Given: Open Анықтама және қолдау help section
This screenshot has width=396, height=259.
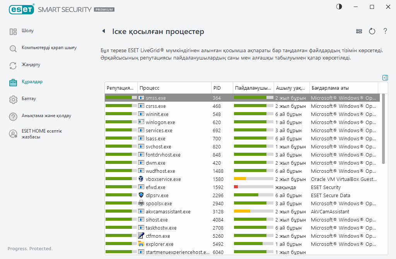Looking at the screenshot, I should pos(46,116).
